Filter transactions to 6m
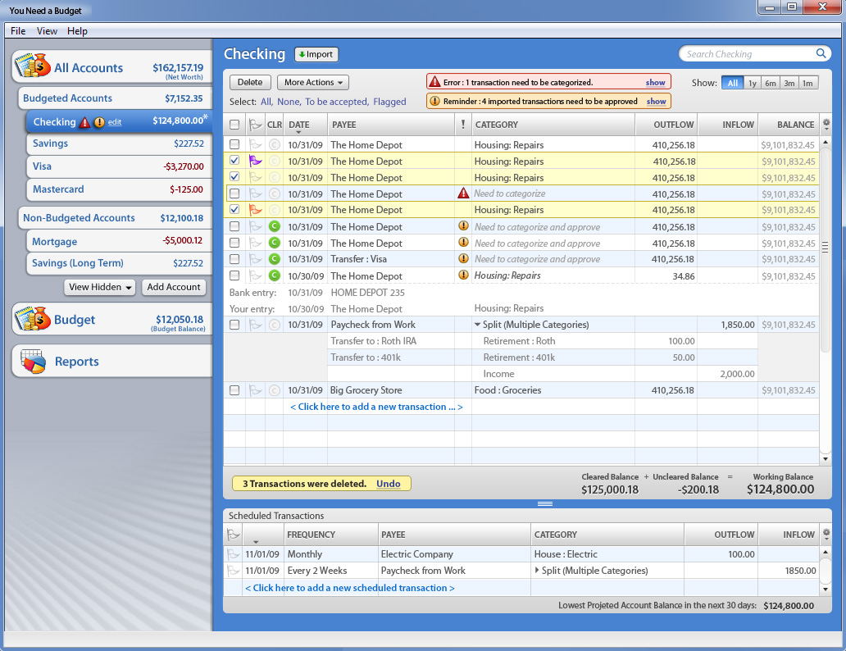The width and height of the screenshot is (846, 651). 770,83
